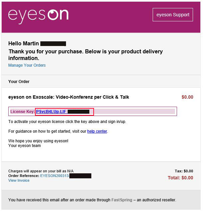Follow the FastSpring reseller link
The height and width of the screenshot is (212, 203).
122,200
